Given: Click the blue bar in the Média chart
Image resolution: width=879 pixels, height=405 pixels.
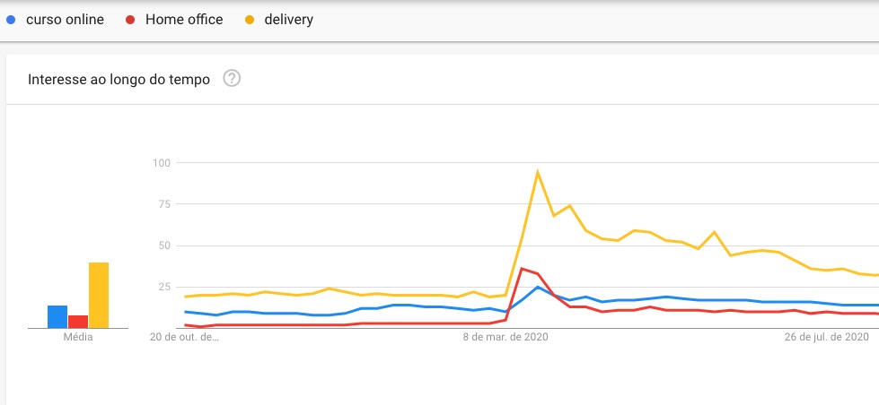Looking at the screenshot, I should 57,317.
